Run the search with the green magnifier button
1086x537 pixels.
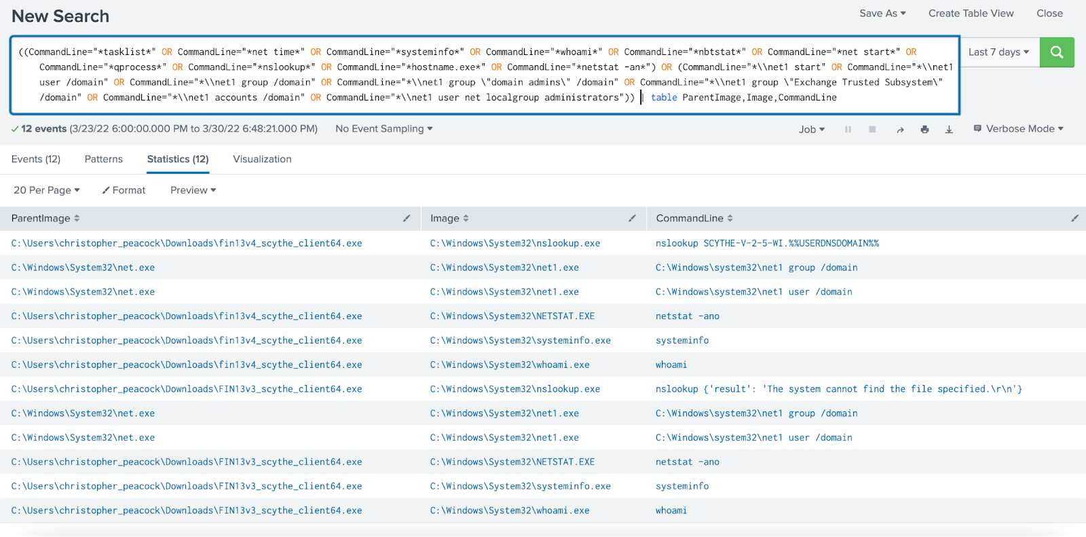click(1057, 52)
